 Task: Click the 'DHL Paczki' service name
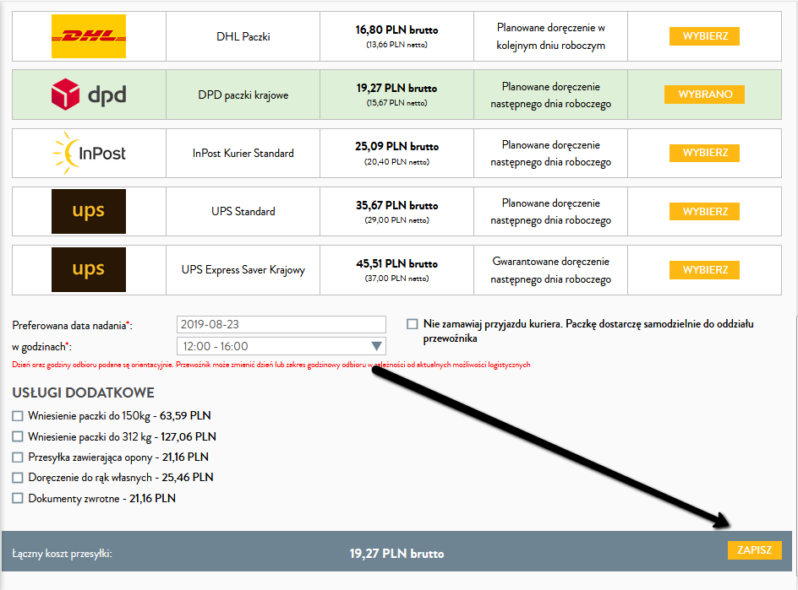click(243, 36)
